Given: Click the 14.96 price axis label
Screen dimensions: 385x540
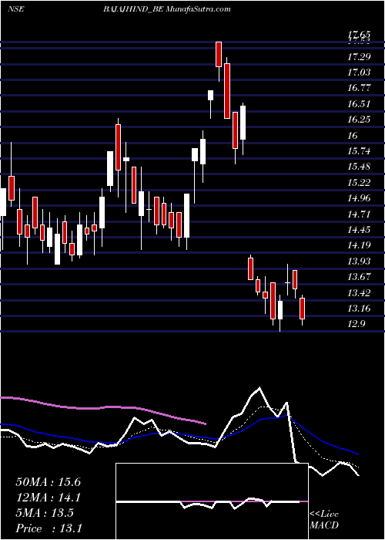Looking at the screenshot, I should point(359,198).
